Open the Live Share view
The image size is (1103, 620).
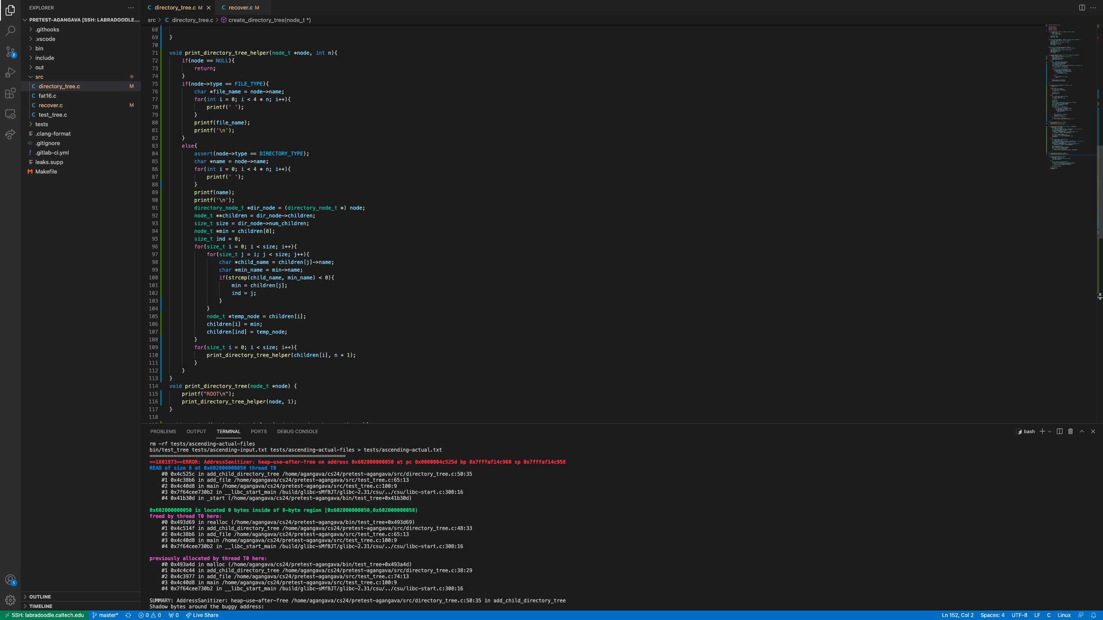(x=10, y=135)
